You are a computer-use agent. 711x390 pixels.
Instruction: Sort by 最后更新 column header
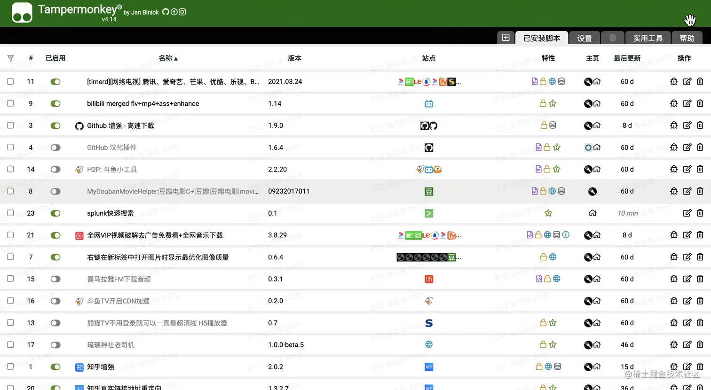[627, 58]
